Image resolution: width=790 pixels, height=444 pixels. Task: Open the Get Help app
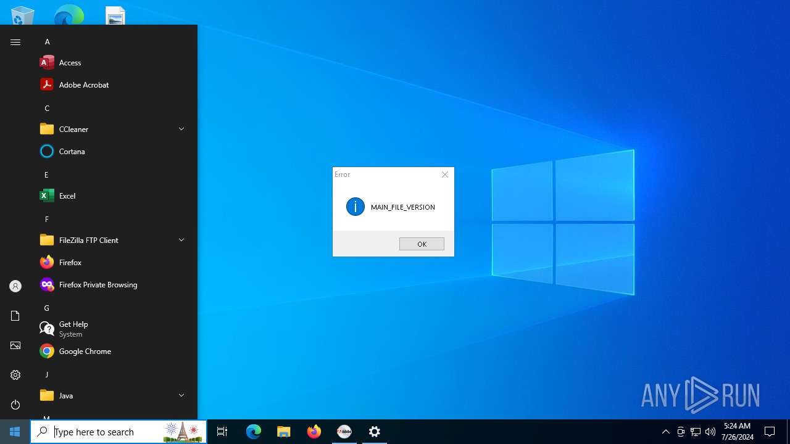pyautogui.click(x=114, y=329)
